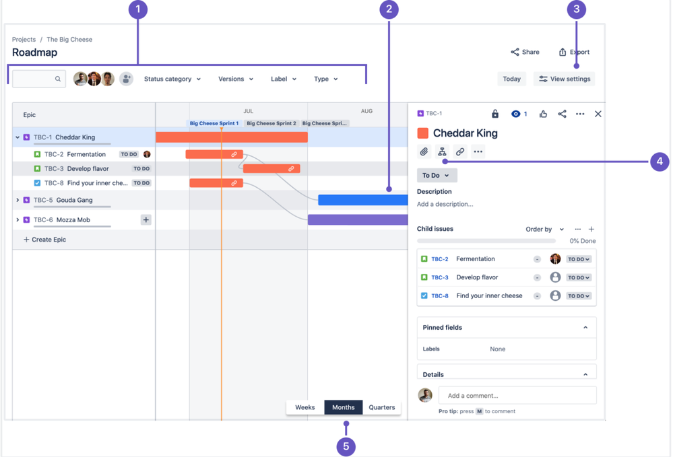673x457 pixels.
Task: Click Big Cheese Sprint 2 label
Action: pyautogui.click(x=271, y=123)
